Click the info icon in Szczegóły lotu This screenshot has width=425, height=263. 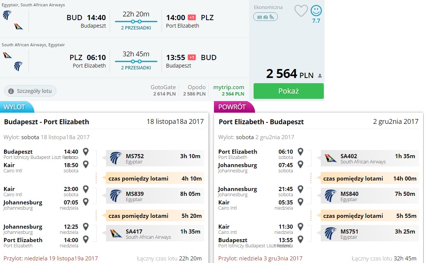(x=11, y=91)
